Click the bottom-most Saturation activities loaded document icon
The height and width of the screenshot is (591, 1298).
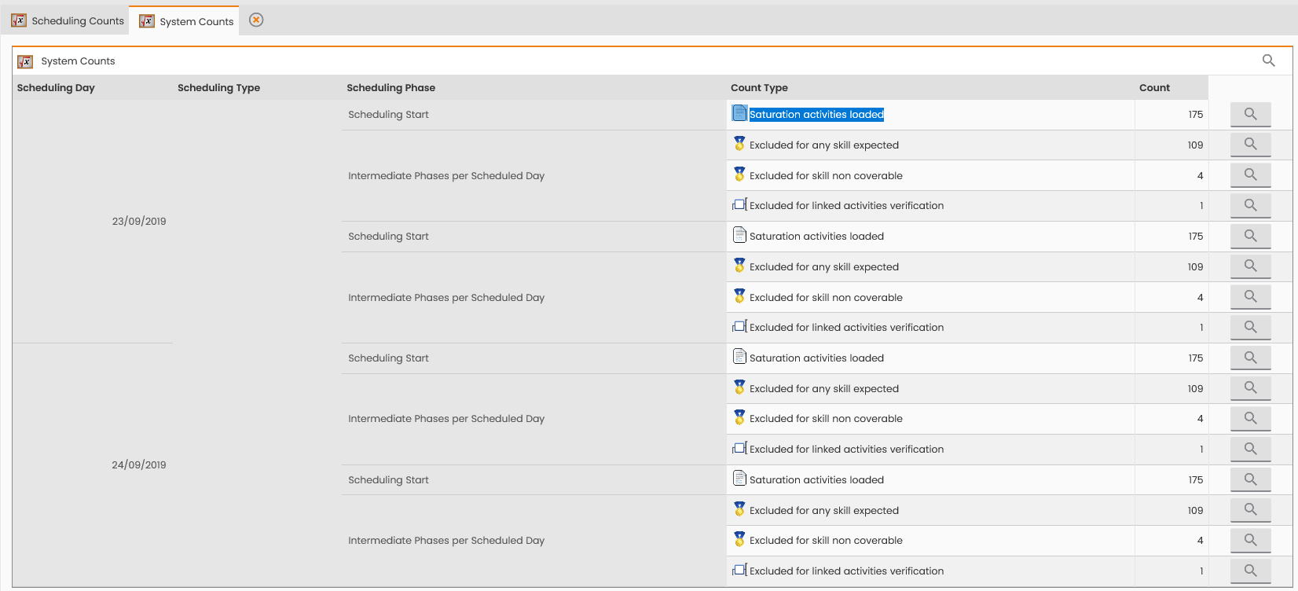click(x=739, y=478)
